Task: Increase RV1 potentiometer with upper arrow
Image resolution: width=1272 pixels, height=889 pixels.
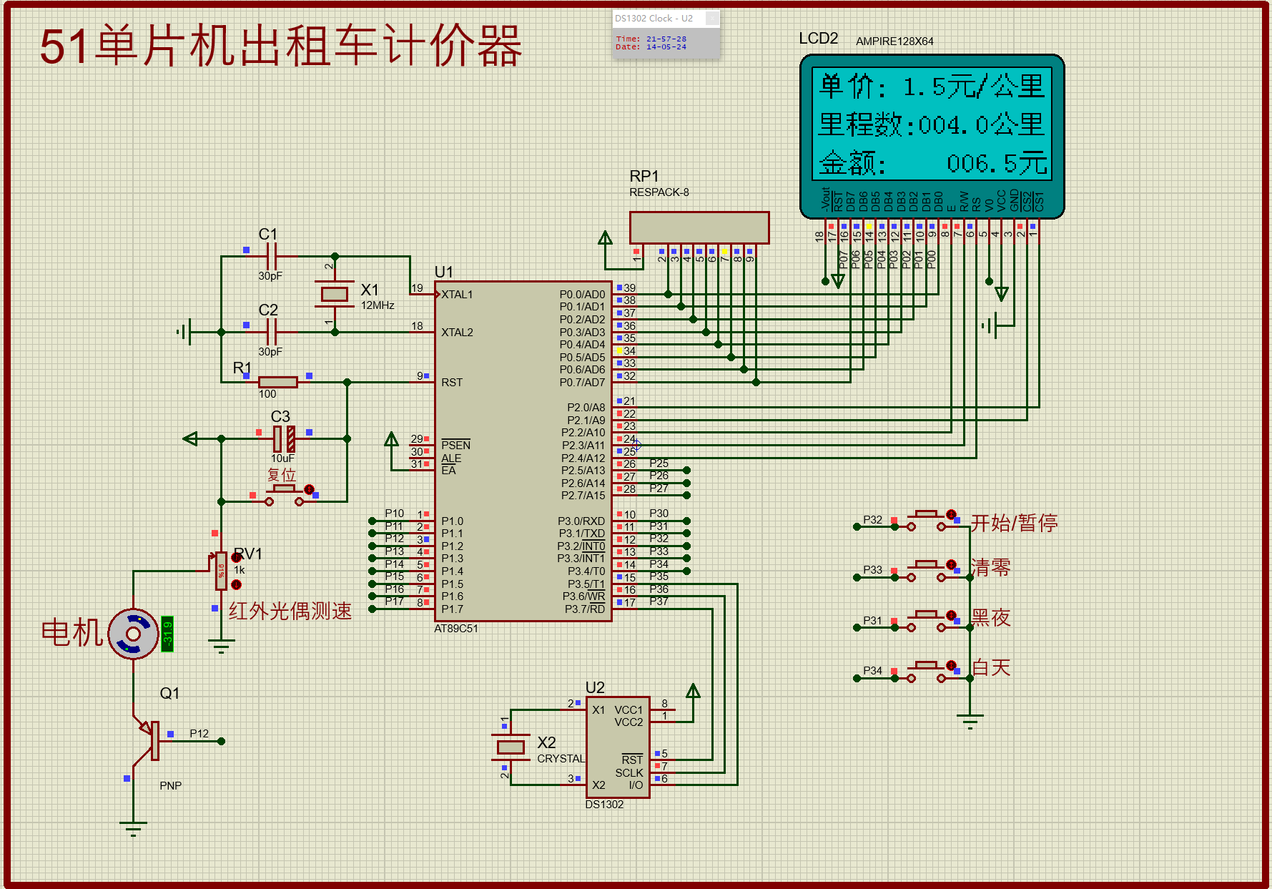Action: (236, 557)
